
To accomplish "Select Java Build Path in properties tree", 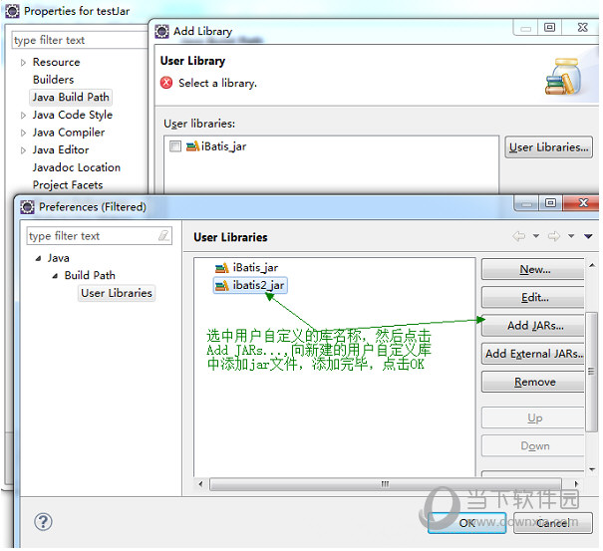I will [x=71, y=97].
